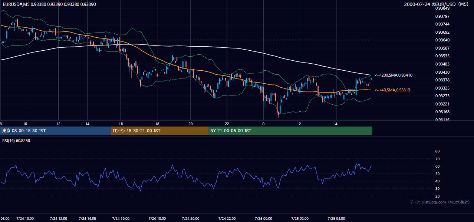
Task: Select hour marker 16 under price chart
Action: pos(121,124)
